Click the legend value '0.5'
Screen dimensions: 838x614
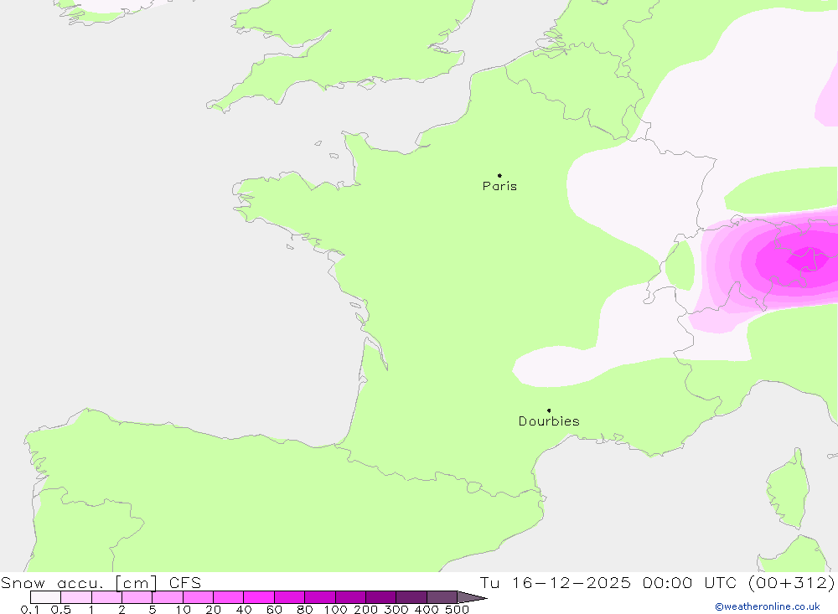click(x=61, y=610)
